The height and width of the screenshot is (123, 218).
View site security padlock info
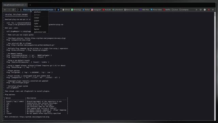pyautogui.click(x=21, y=10)
